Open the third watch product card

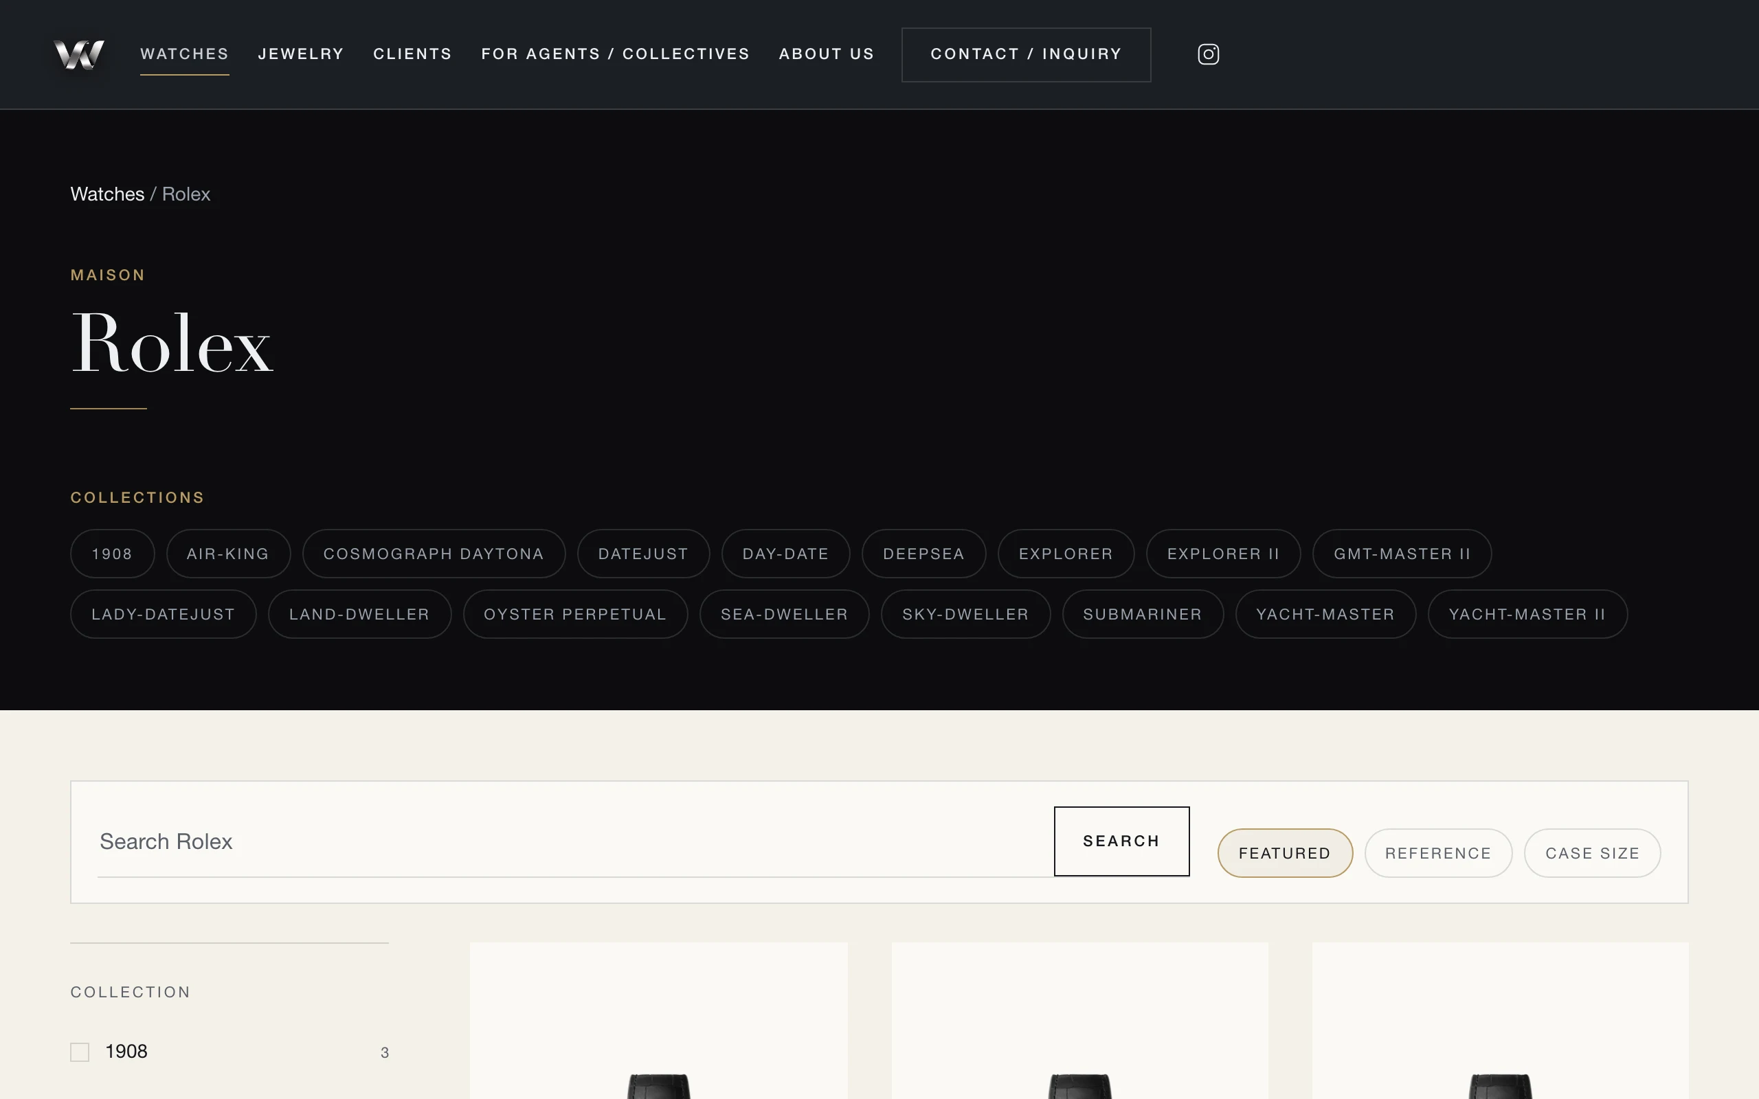coord(1500,1021)
